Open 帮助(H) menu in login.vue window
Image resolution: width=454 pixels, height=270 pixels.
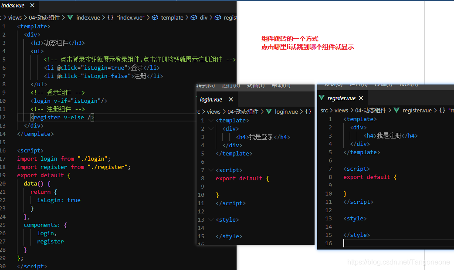[281, 86]
